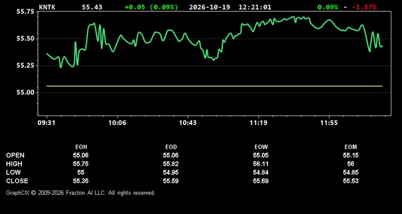Click the CLOSE row label
Image resolution: width=402 pixels, height=214 pixels.
tap(17, 181)
